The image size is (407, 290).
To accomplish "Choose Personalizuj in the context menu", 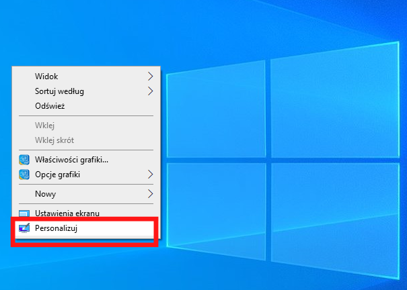I will pos(86,228).
